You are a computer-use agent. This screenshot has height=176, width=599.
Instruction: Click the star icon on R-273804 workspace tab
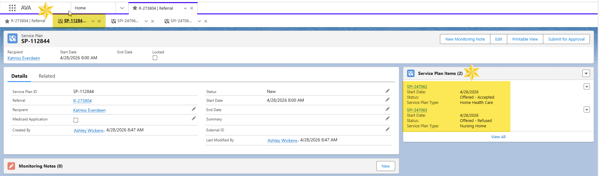coord(135,8)
